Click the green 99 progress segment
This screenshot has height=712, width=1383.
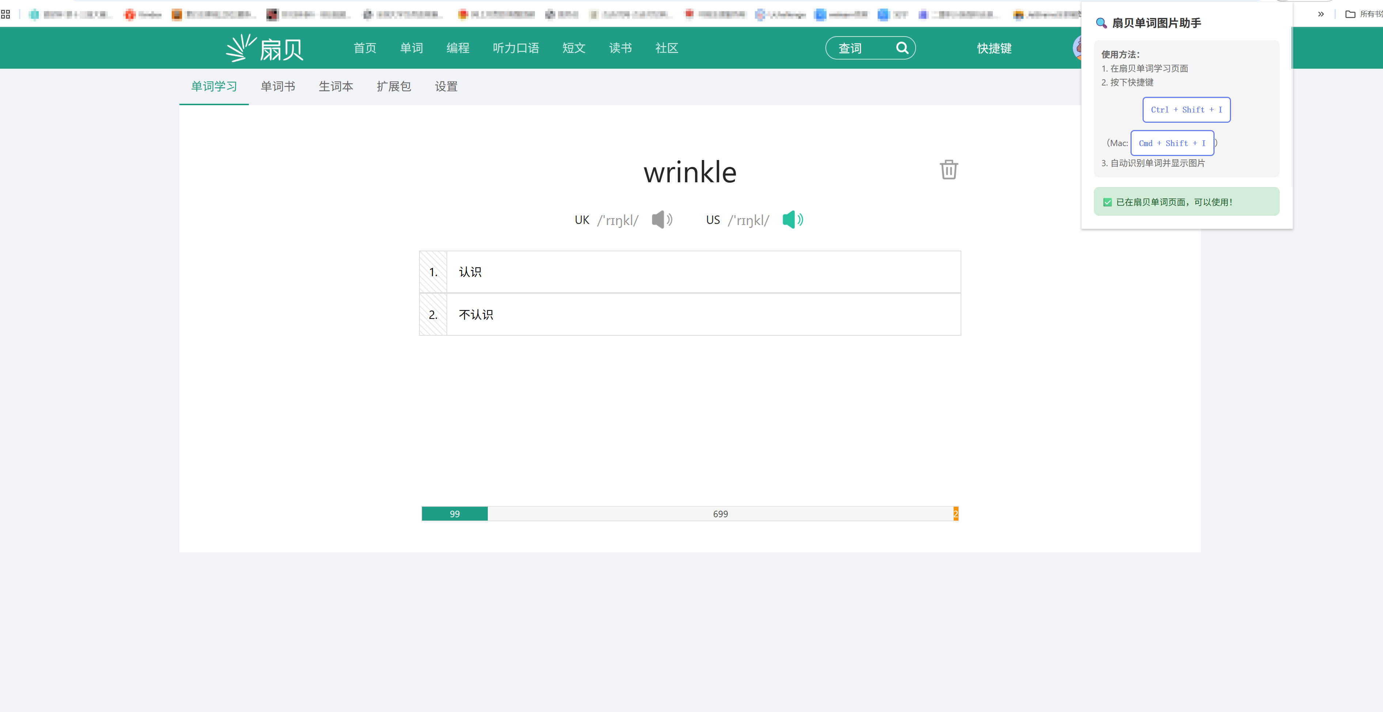pos(454,514)
